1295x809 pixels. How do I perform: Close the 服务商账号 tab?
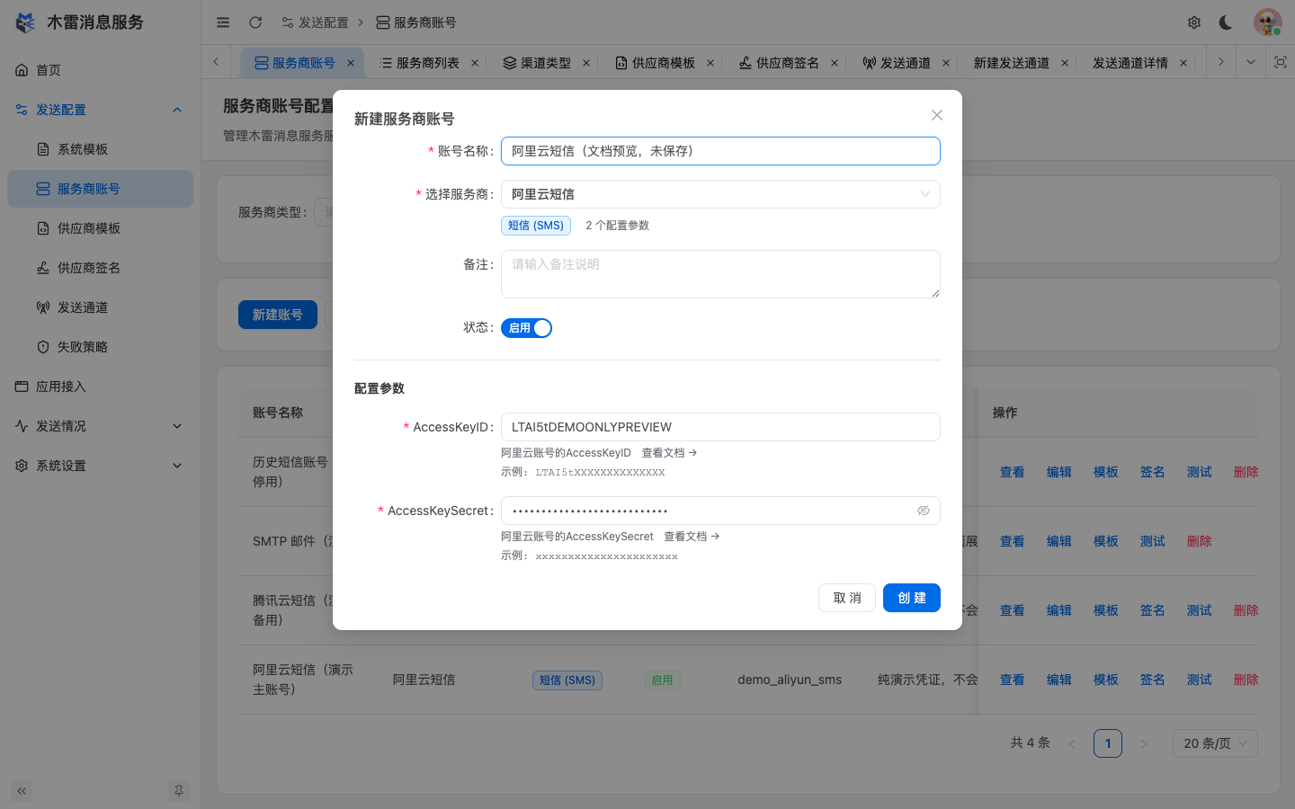[x=351, y=63]
